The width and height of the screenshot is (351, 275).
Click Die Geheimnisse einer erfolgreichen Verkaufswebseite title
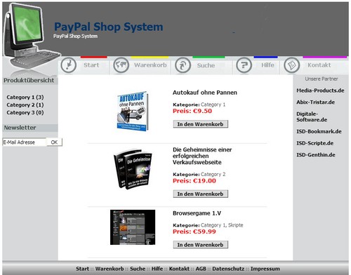[x=202, y=156]
